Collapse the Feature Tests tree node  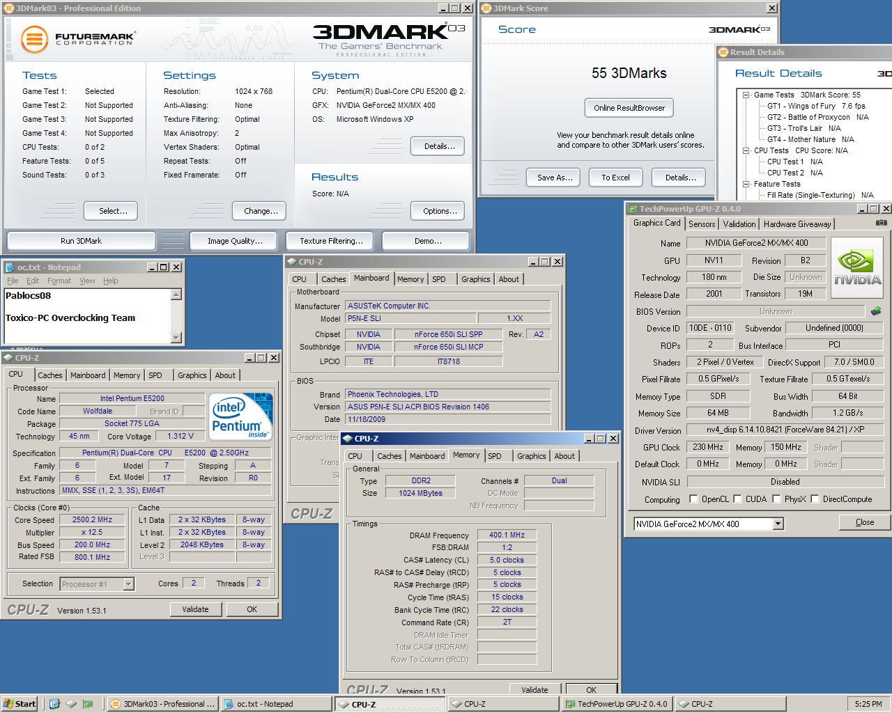(746, 184)
